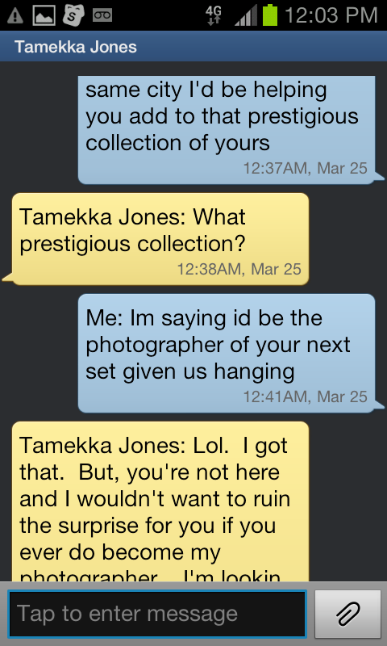Select the 'Im saying id be the photographer' message
Image resolution: width=387 pixels, height=646 pixels.
227,353
